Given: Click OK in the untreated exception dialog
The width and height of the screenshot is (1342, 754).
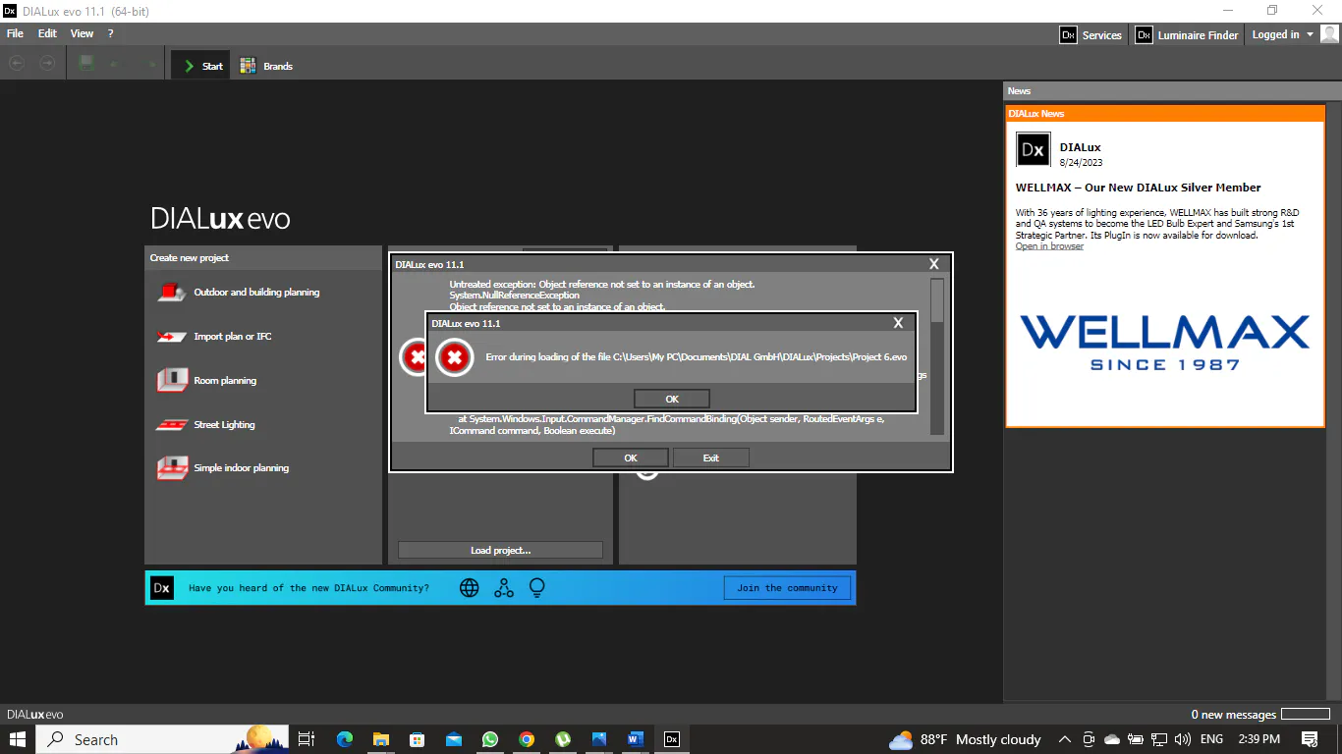Looking at the screenshot, I should tap(631, 458).
